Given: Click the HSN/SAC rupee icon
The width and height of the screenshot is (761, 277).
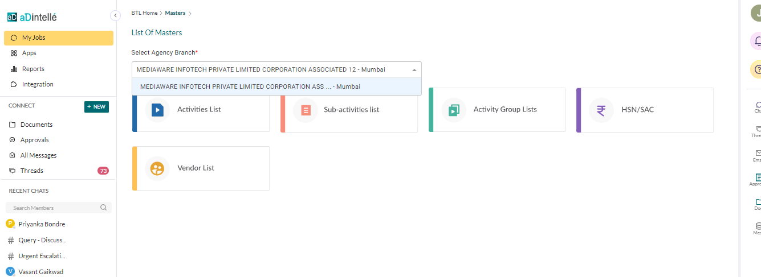Looking at the screenshot, I should [601, 110].
